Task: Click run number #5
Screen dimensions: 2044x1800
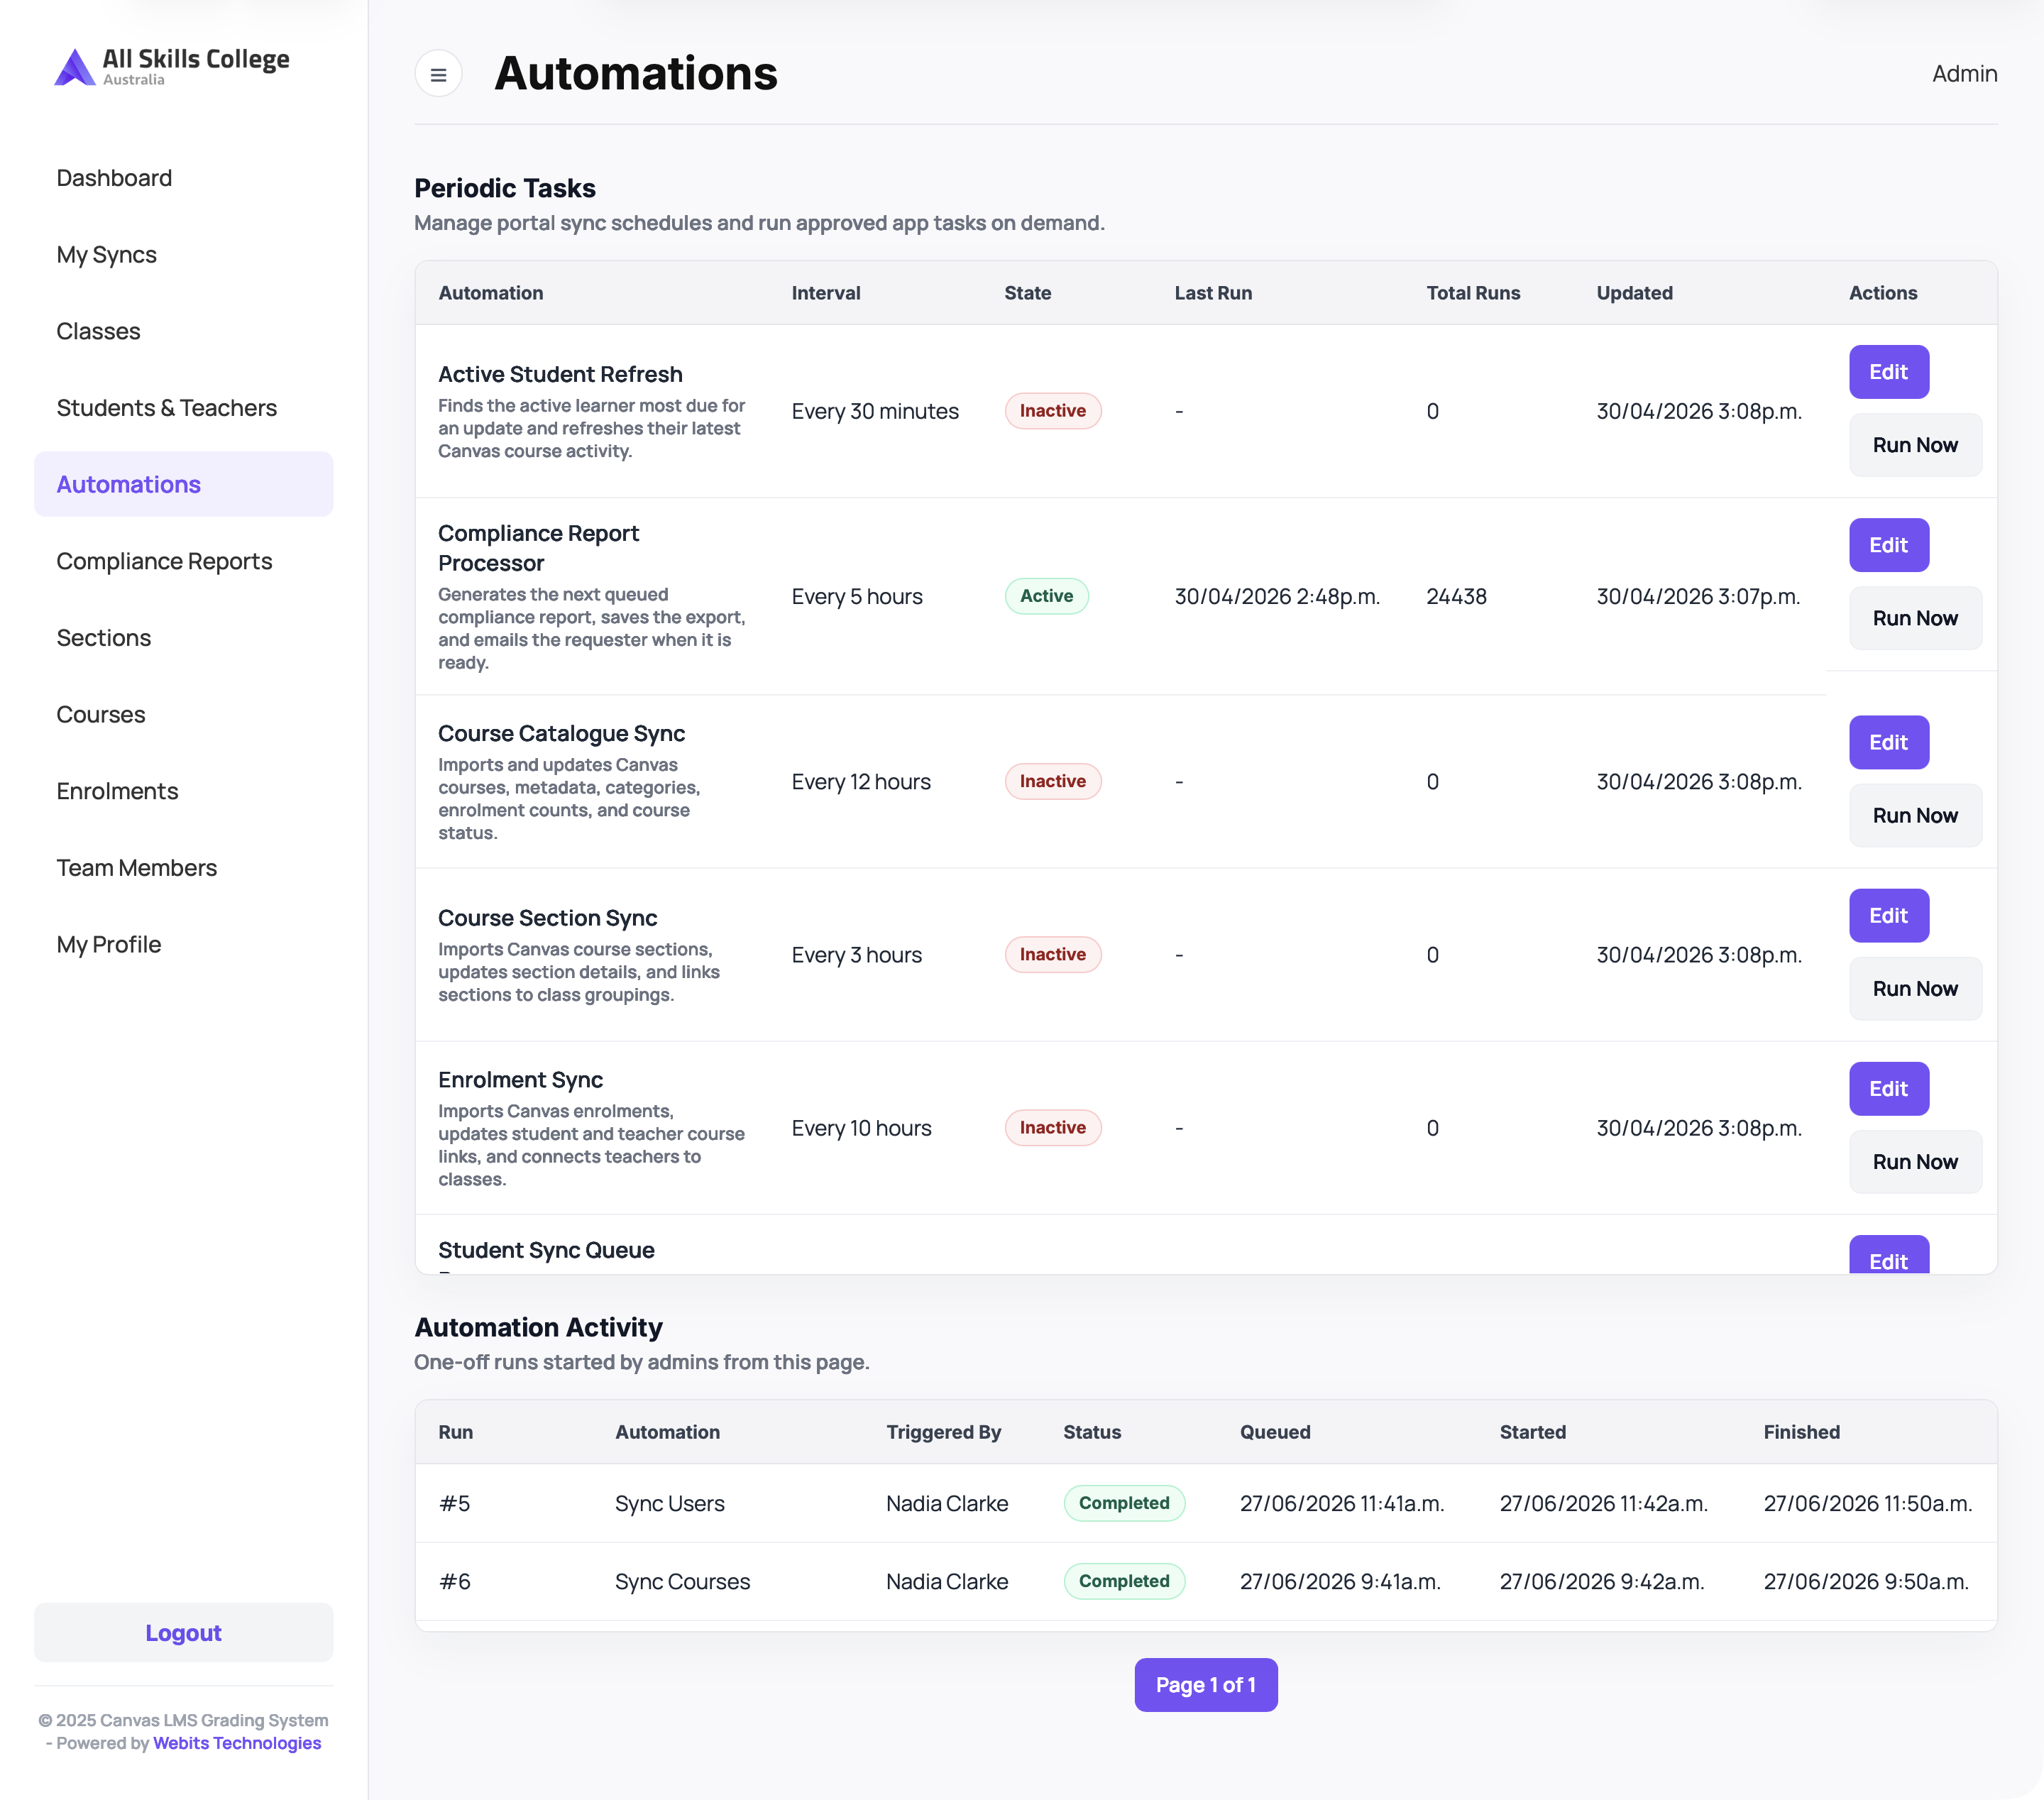Action: click(454, 1504)
